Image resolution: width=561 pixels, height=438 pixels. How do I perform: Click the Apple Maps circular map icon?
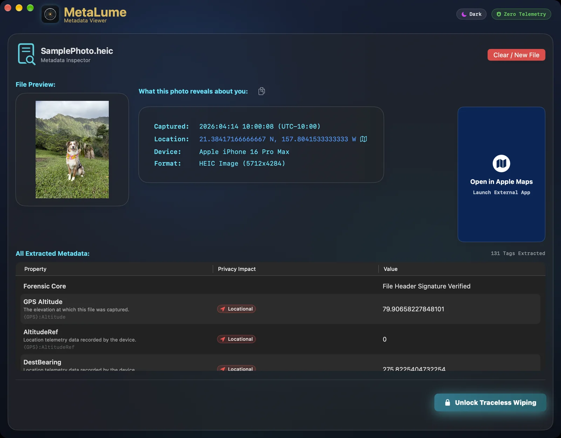click(x=501, y=164)
